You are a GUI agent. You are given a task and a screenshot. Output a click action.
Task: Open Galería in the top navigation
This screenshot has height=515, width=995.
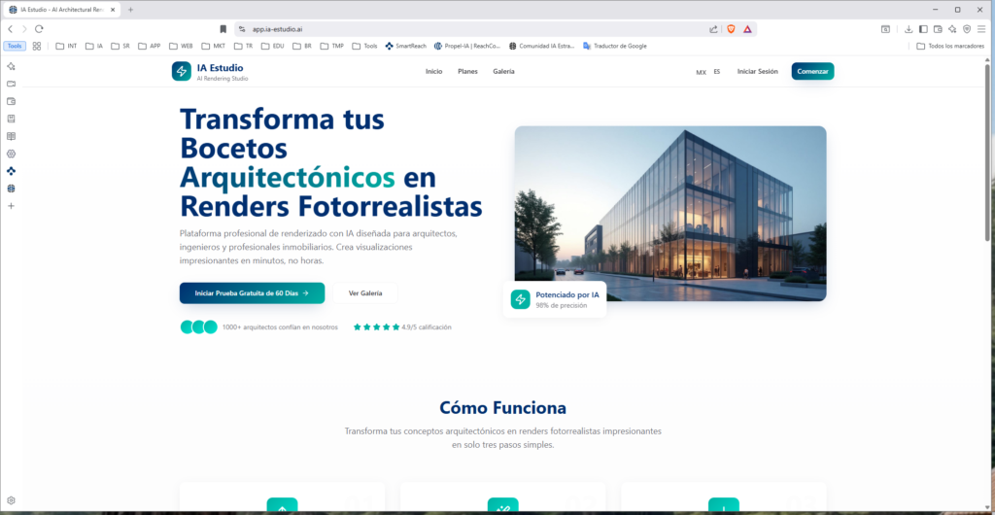point(503,72)
